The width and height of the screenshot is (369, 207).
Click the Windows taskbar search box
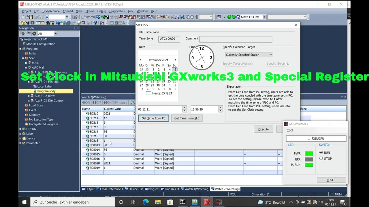(x=73, y=202)
